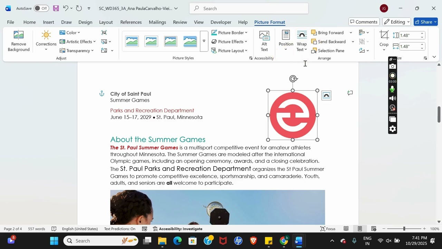This screenshot has height=249, width=442.
Task: Click the Align objects icon
Action: (x=364, y=33)
